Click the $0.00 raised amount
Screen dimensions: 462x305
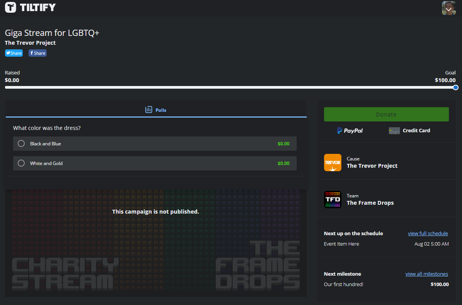click(x=12, y=80)
